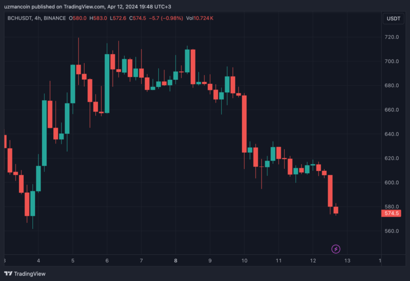This screenshot has height=281, width=410.
Task: Click the purple lightning bolt icon
Action: [336, 249]
